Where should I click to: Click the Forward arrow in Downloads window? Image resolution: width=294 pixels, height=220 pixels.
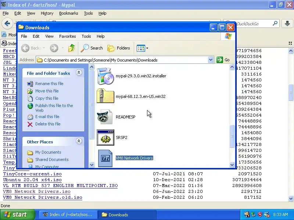pos(54,48)
